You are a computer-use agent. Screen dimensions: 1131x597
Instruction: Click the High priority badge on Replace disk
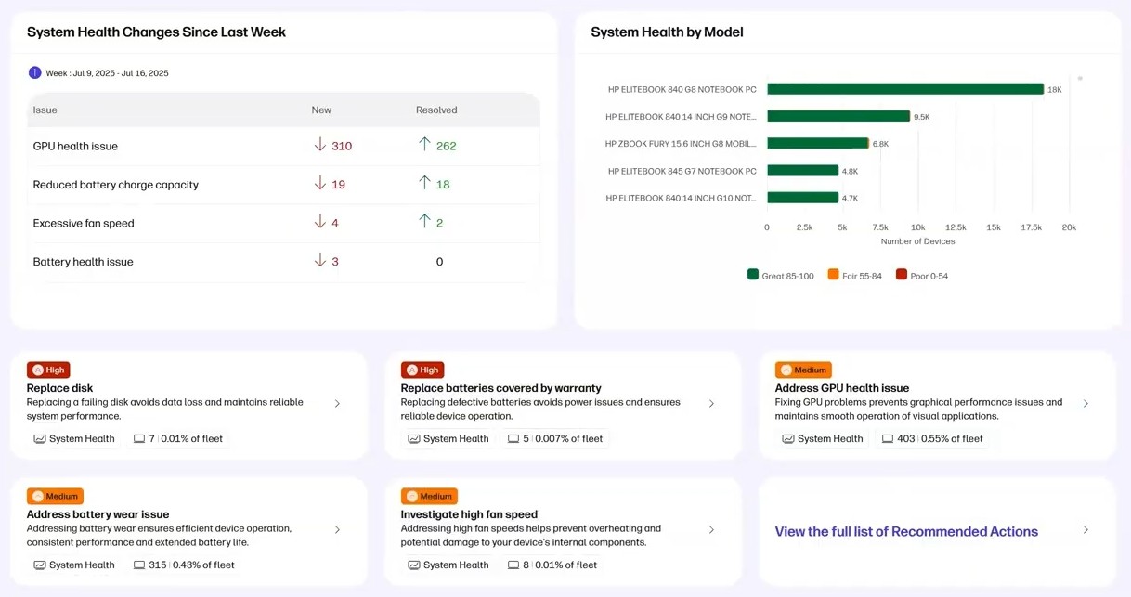48,370
